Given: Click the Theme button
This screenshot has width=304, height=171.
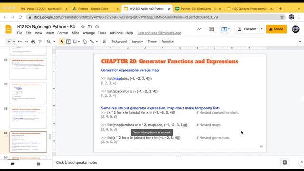Looking at the screenshot, I should tap(152, 41).
